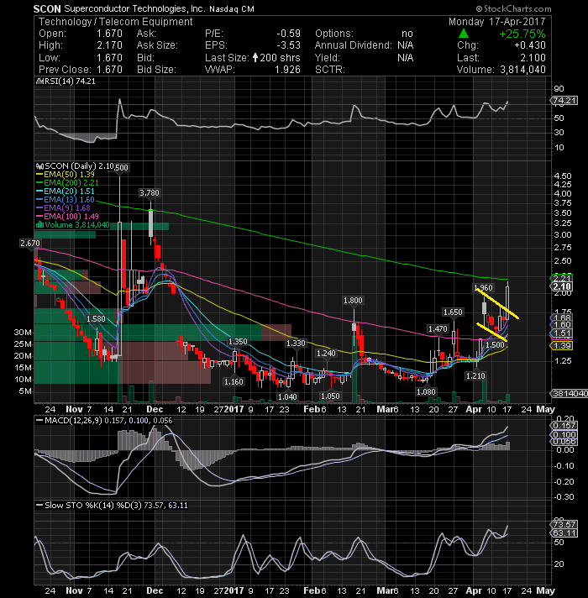Click the RSI 74.21 value tag
Viewport: 588px width, 598px height.
[564, 100]
